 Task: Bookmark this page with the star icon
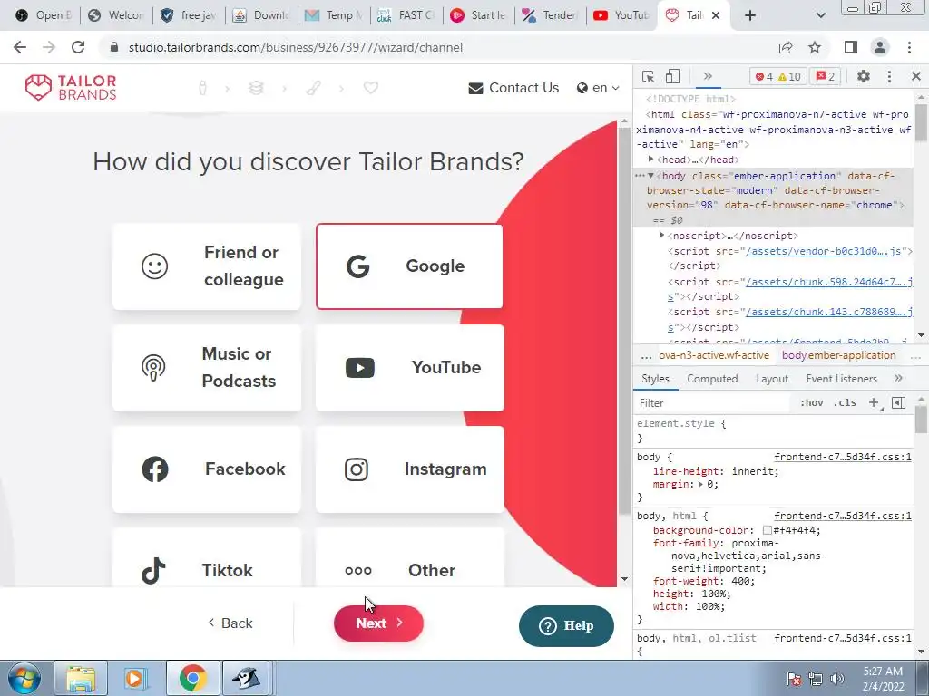click(x=815, y=47)
